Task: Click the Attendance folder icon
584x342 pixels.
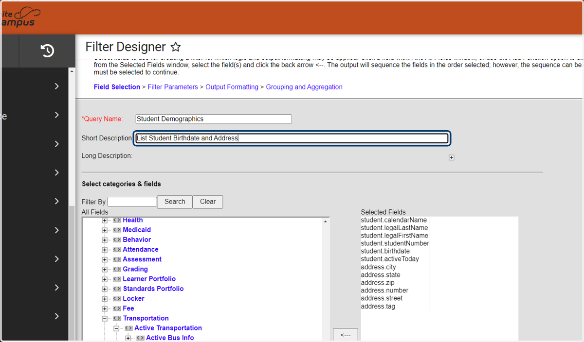Action: (117, 249)
